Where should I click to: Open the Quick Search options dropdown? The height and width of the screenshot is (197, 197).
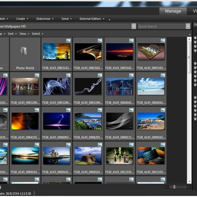pyautogui.click(x=188, y=26)
